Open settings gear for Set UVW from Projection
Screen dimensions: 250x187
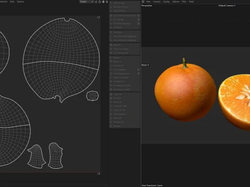(x=139, y=16)
